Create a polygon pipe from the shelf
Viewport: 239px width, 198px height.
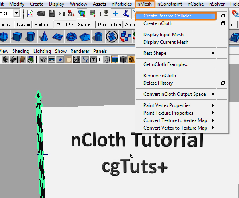98,37
